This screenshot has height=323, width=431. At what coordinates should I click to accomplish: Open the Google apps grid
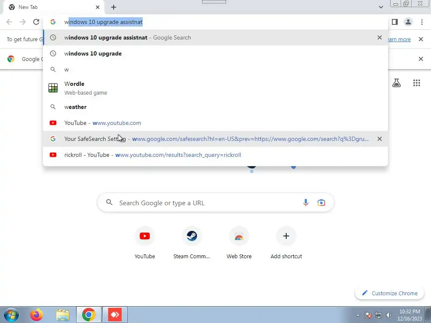(416, 83)
